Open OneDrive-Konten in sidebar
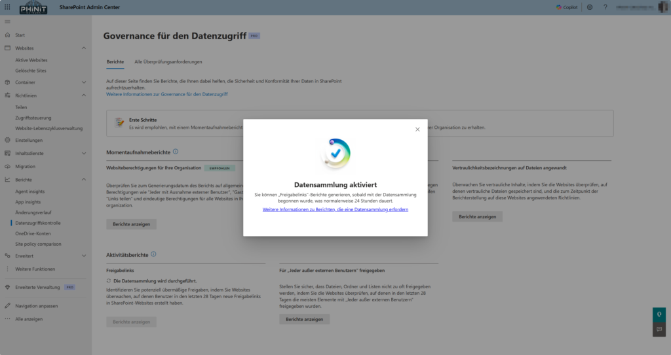Viewport: 671px width, 355px height. 33,233
